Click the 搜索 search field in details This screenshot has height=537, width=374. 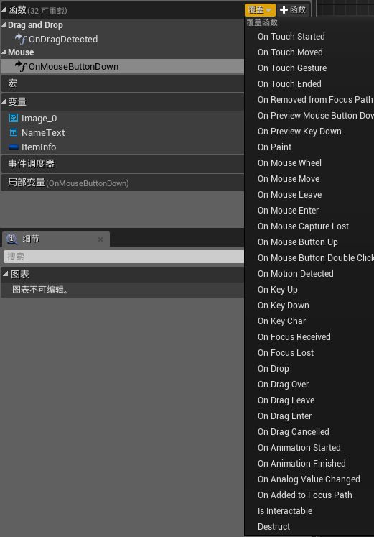point(123,257)
